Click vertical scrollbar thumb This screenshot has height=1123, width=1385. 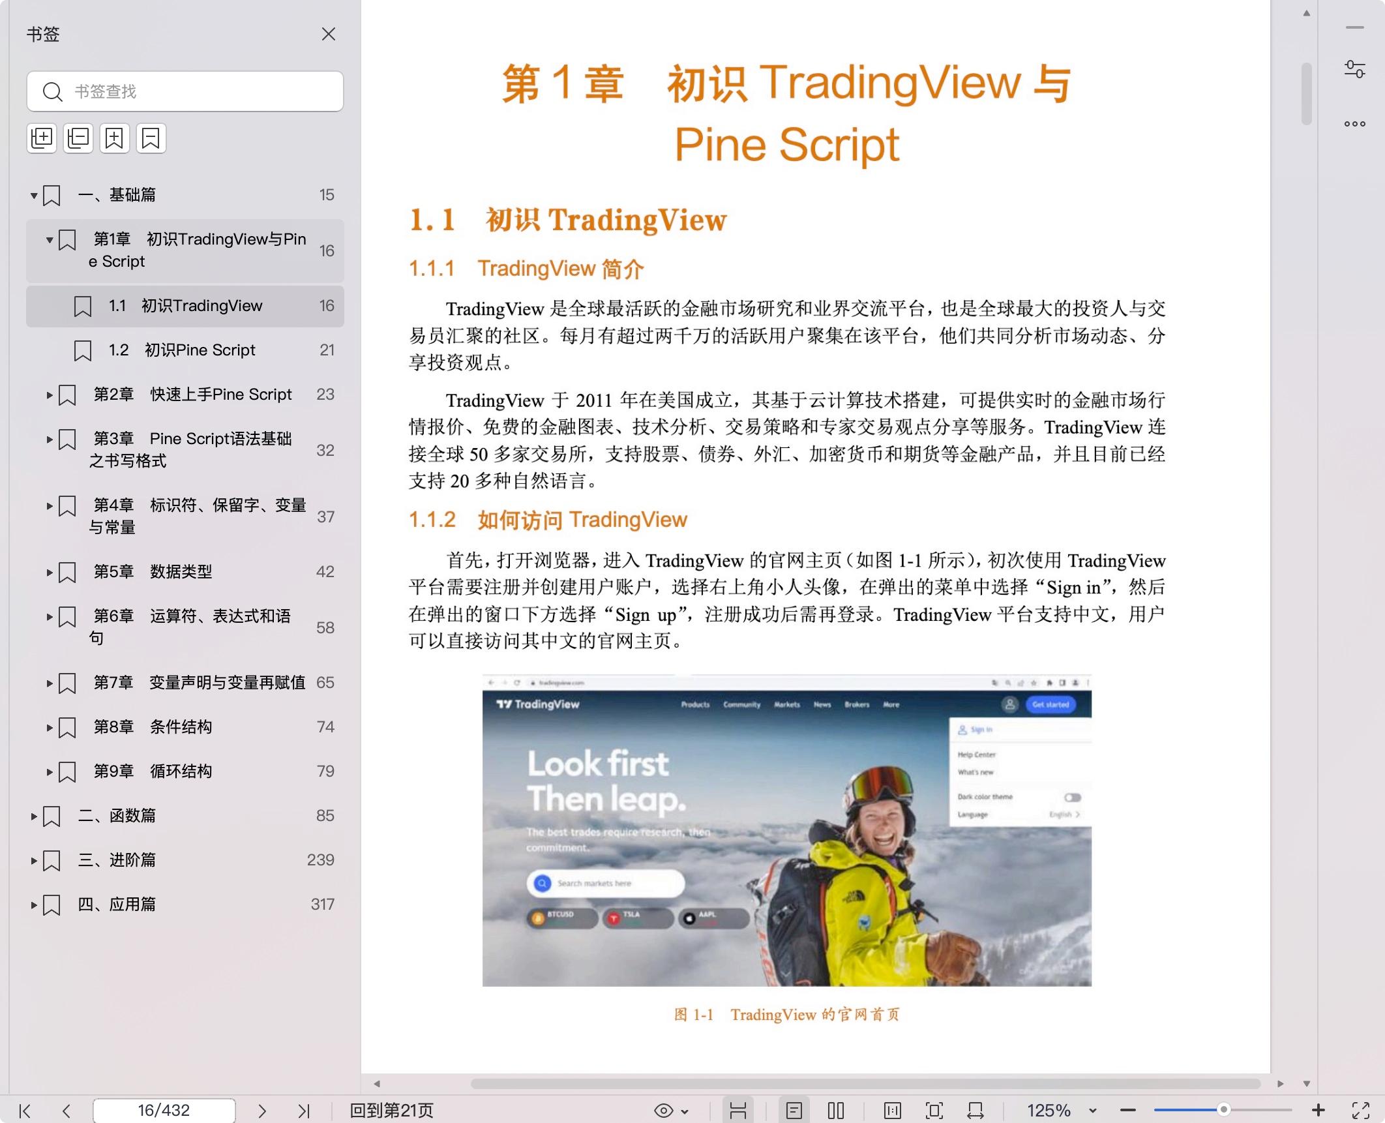[1306, 93]
